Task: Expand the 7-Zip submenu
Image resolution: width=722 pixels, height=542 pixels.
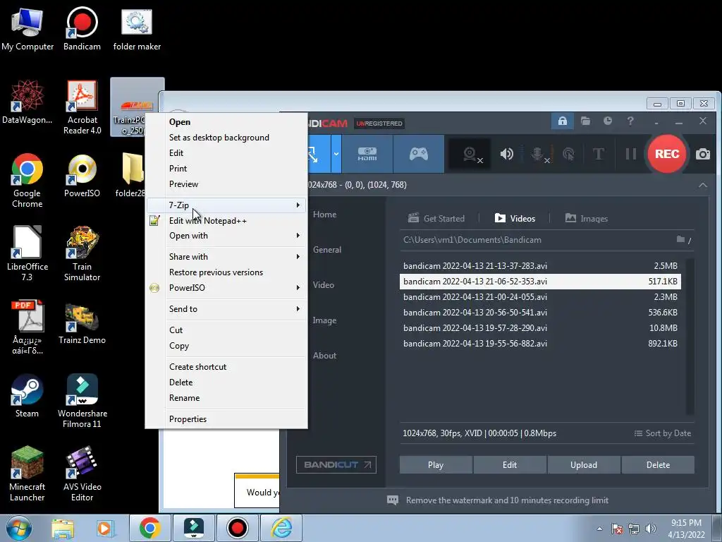Action: (x=226, y=205)
